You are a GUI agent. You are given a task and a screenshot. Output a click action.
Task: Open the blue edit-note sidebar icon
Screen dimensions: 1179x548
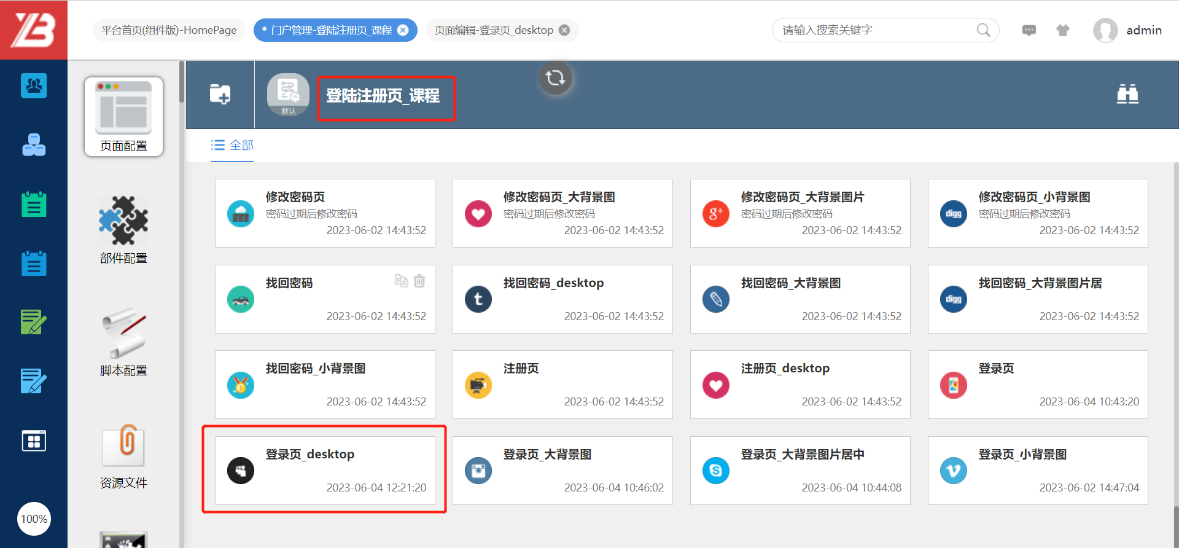click(x=34, y=381)
